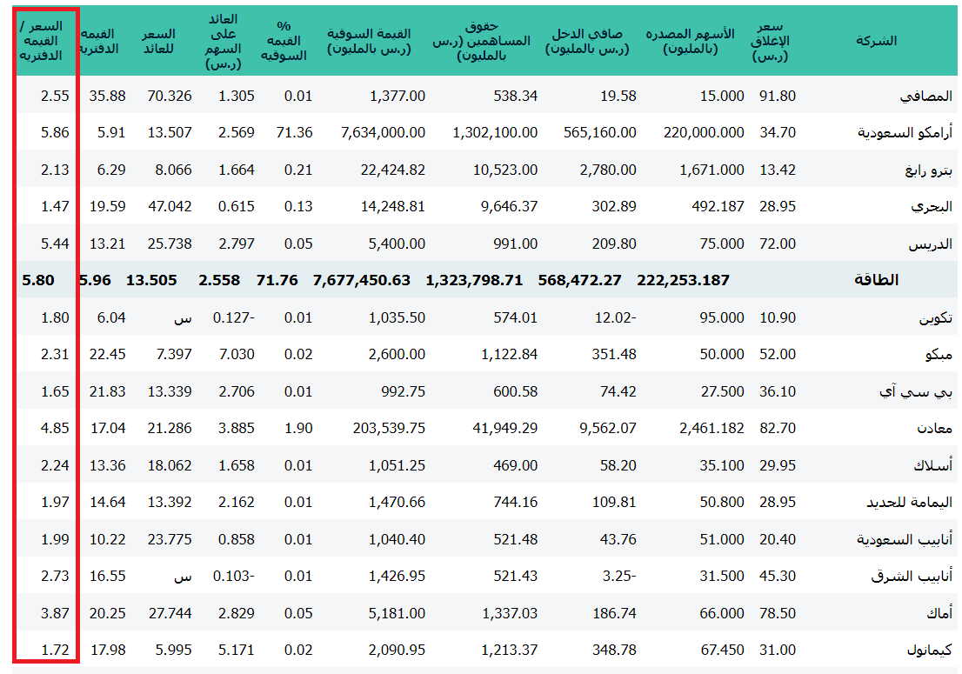Select company name البحري
962x674 pixels.
(x=932, y=207)
